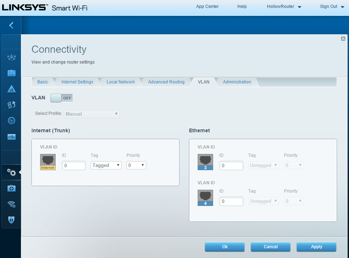
Task: Open Security shield lock icon
Action: click(12, 220)
